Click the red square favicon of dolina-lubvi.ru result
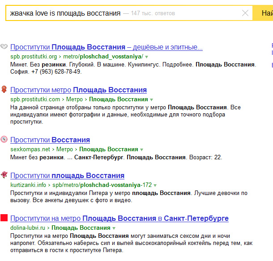The height and width of the screenshot is (261, 273). coord(4,218)
